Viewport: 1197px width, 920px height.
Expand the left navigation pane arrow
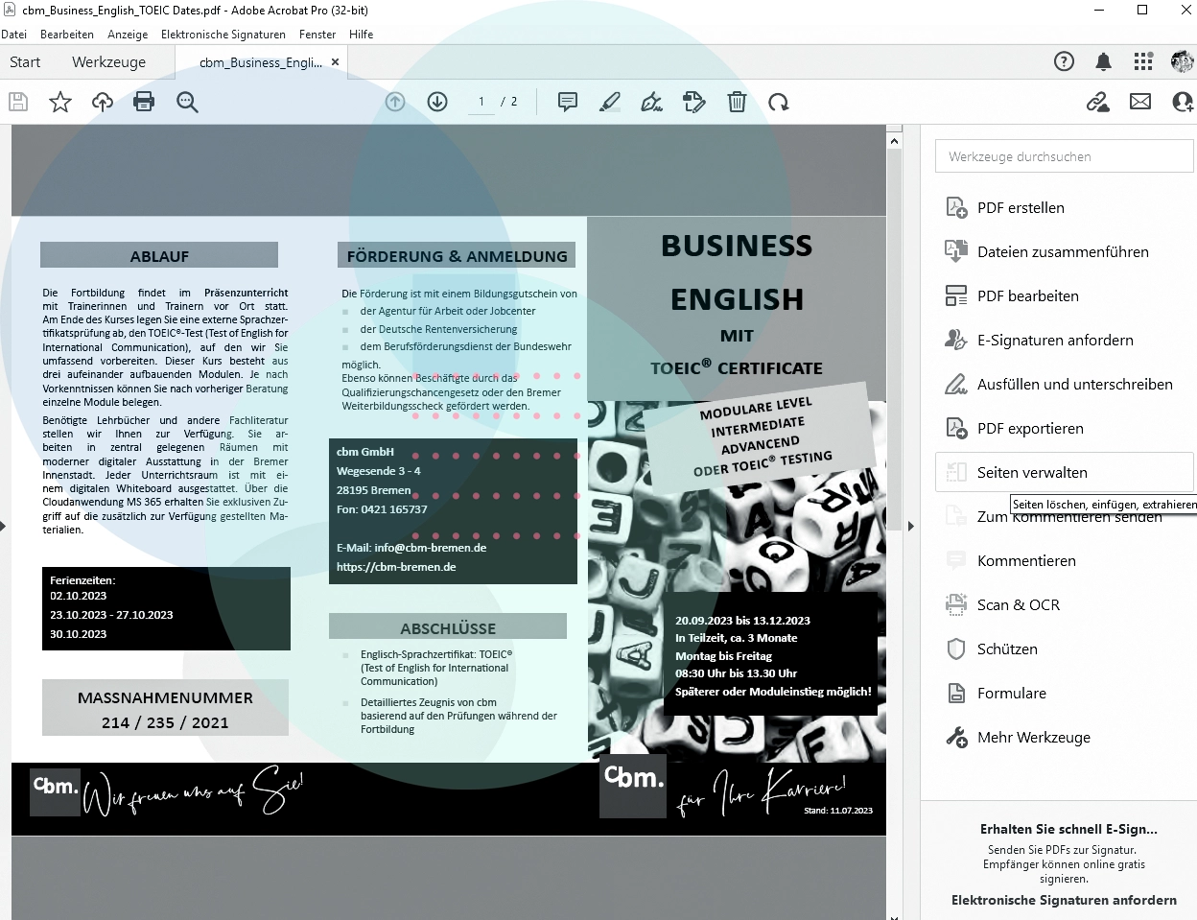3,526
